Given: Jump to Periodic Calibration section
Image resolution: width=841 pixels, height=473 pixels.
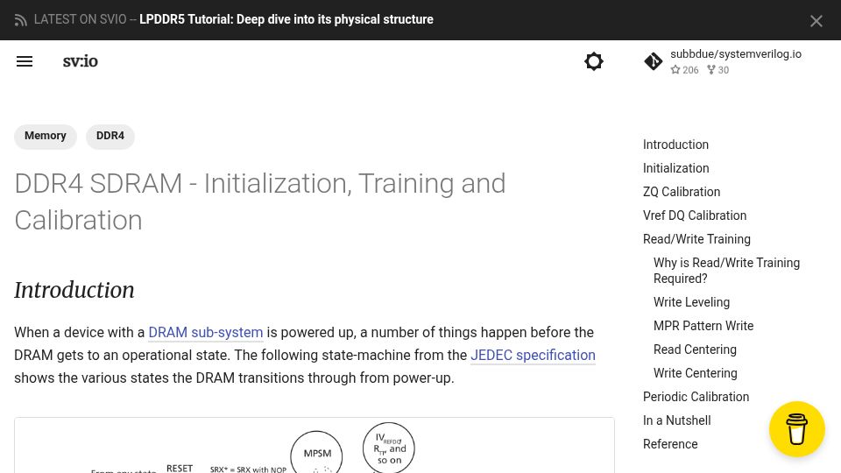Looking at the screenshot, I should (696, 396).
